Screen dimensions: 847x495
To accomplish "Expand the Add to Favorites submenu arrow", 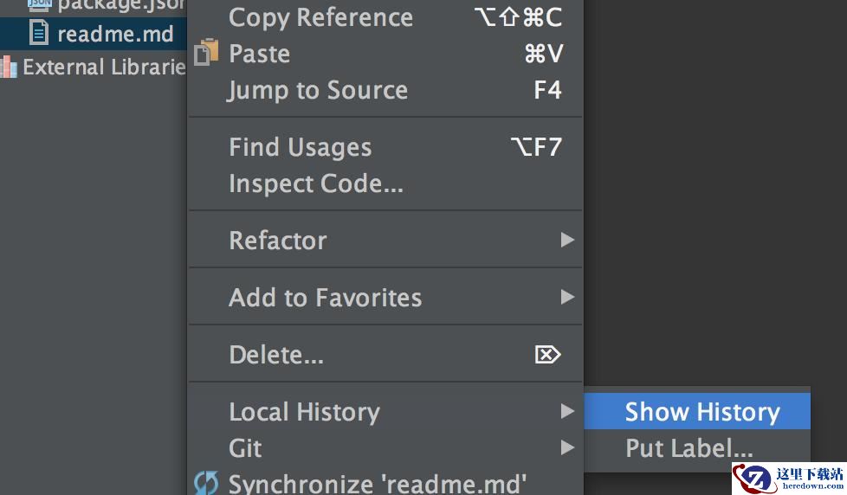I will [567, 297].
